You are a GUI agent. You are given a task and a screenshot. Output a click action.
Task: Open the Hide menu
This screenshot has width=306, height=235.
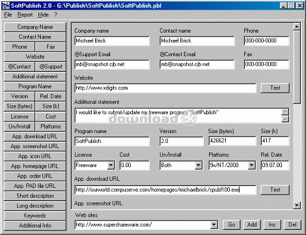43,15
